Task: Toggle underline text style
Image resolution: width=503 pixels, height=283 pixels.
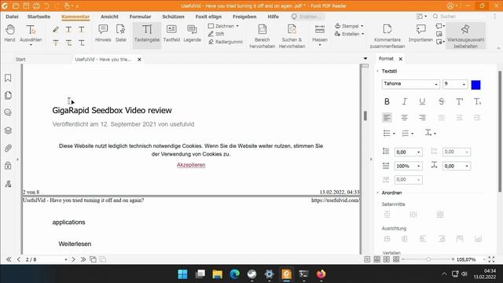Action: click(422, 101)
